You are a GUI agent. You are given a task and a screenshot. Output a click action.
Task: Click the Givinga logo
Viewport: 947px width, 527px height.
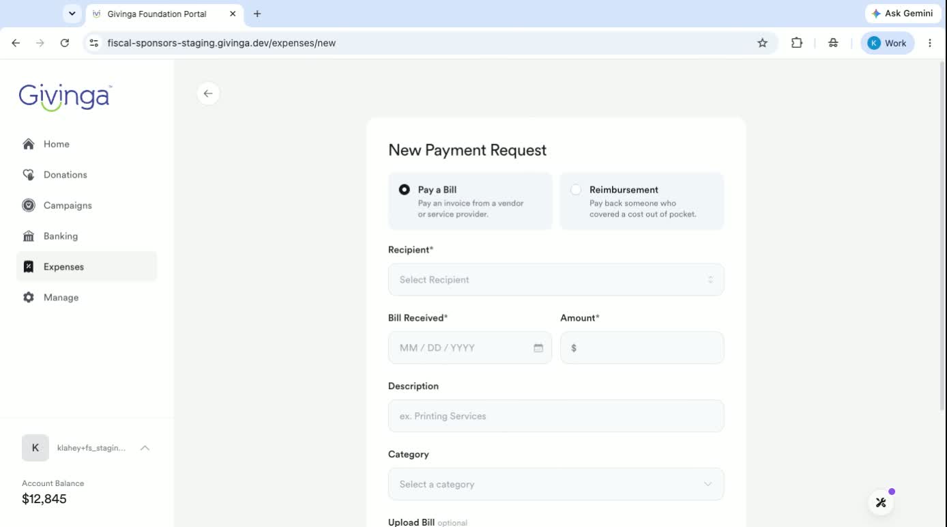click(65, 98)
